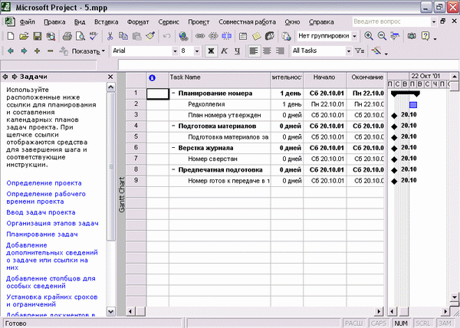Copy picture with camera icon
Viewport: 460px width, 328px height.
[x=412, y=36]
